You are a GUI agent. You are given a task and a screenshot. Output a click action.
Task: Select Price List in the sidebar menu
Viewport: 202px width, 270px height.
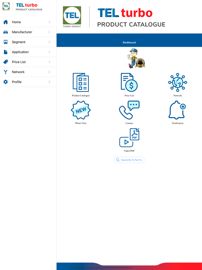pos(28,62)
